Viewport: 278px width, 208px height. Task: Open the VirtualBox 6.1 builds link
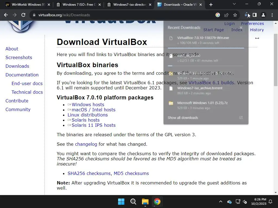click(211, 83)
